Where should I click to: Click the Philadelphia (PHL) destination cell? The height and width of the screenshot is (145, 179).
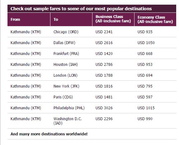pos(69,108)
